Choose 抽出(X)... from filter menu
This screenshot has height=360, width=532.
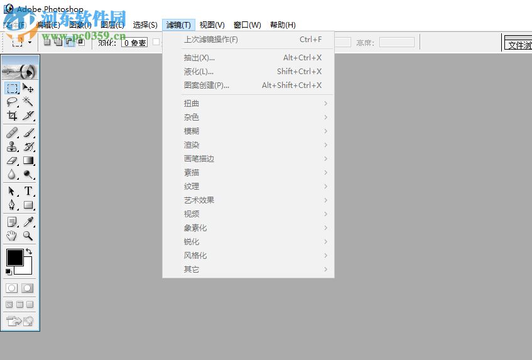pyautogui.click(x=248, y=58)
